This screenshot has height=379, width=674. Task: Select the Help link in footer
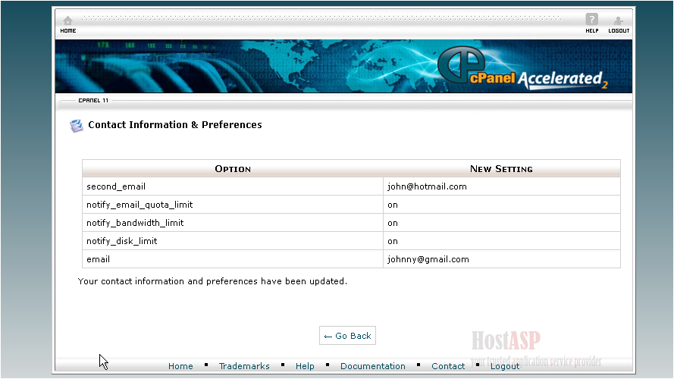coord(305,366)
